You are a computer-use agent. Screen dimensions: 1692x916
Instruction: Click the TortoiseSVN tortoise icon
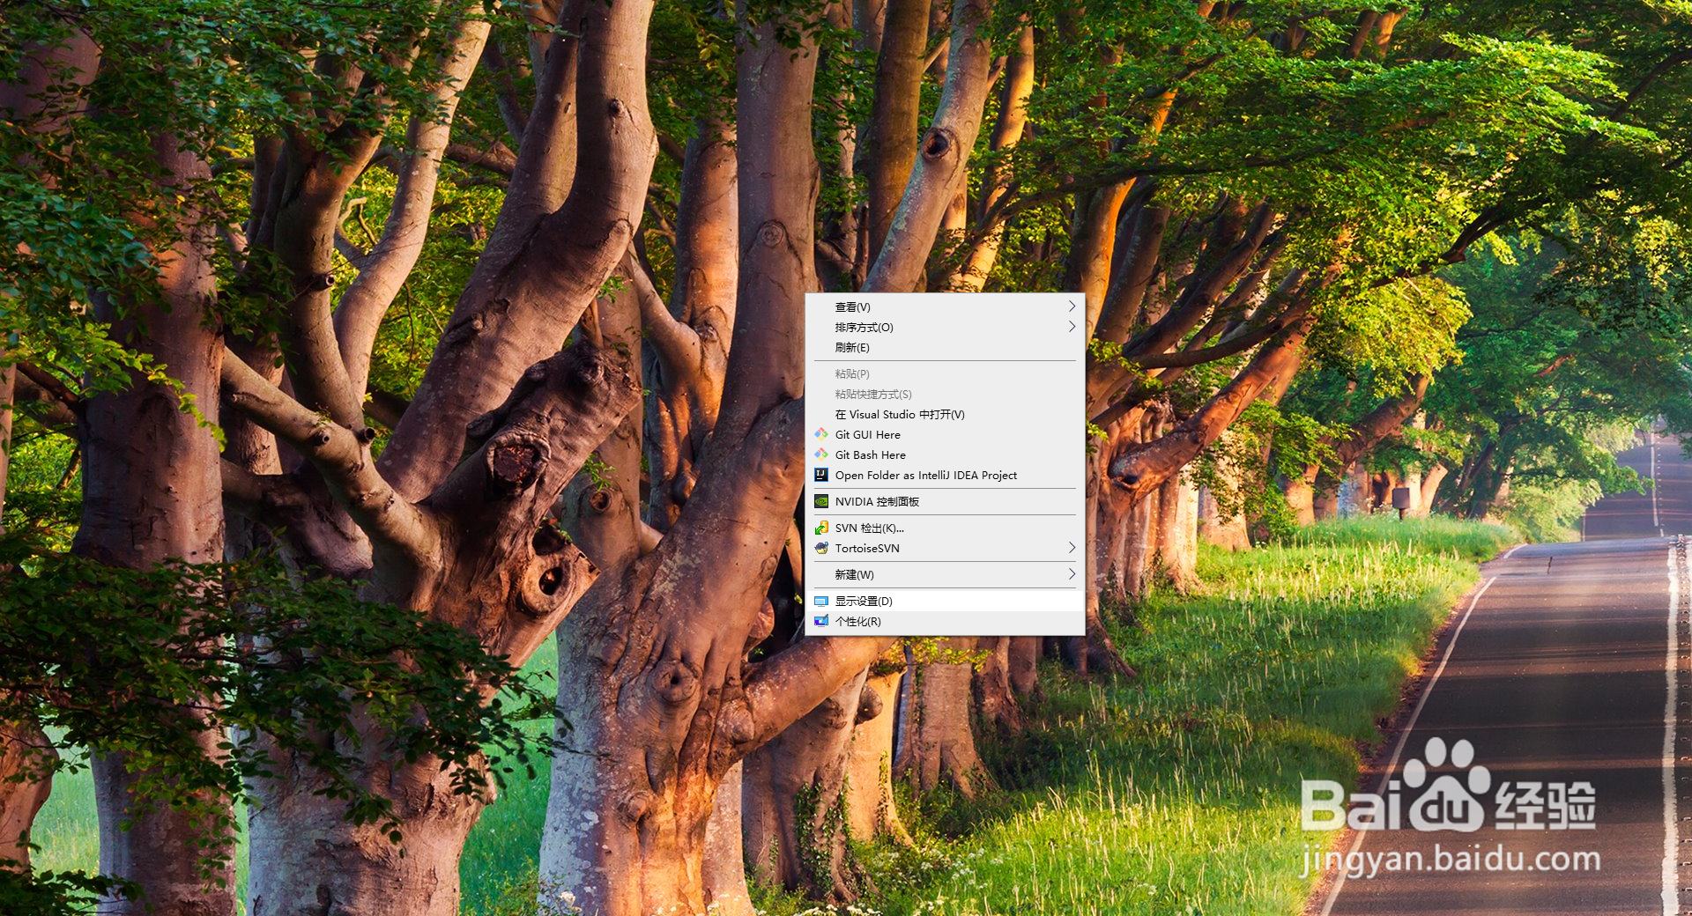821,548
